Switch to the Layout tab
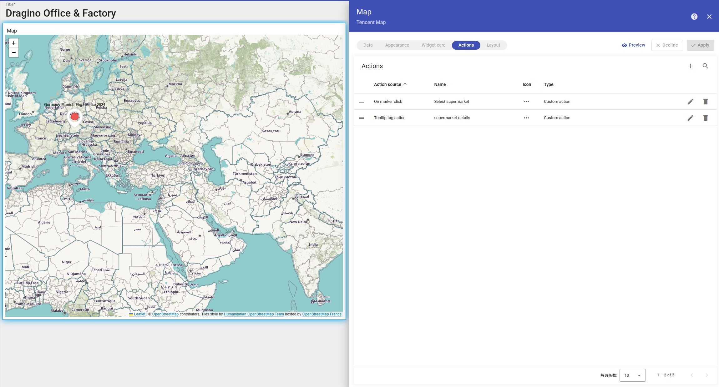Viewport: 719px width, 387px height. [x=493, y=45]
